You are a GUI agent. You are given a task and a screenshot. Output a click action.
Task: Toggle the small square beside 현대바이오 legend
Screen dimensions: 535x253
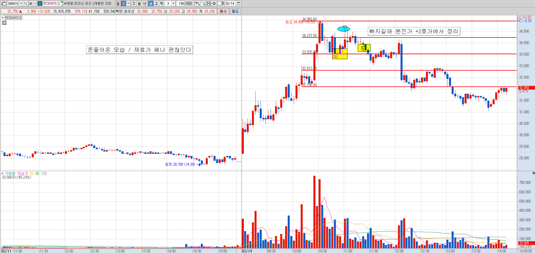pos(3,18)
